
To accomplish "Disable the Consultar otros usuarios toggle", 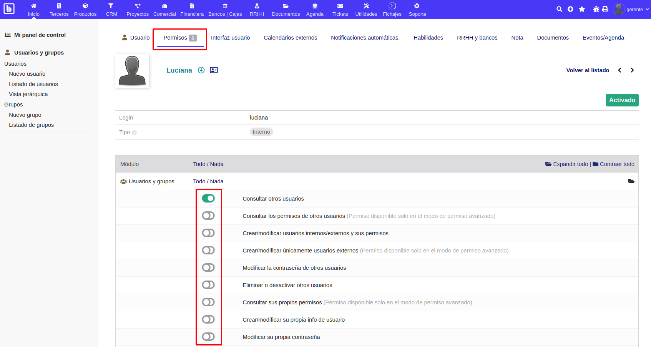I will pyautogui.click(x=208, y=198).
